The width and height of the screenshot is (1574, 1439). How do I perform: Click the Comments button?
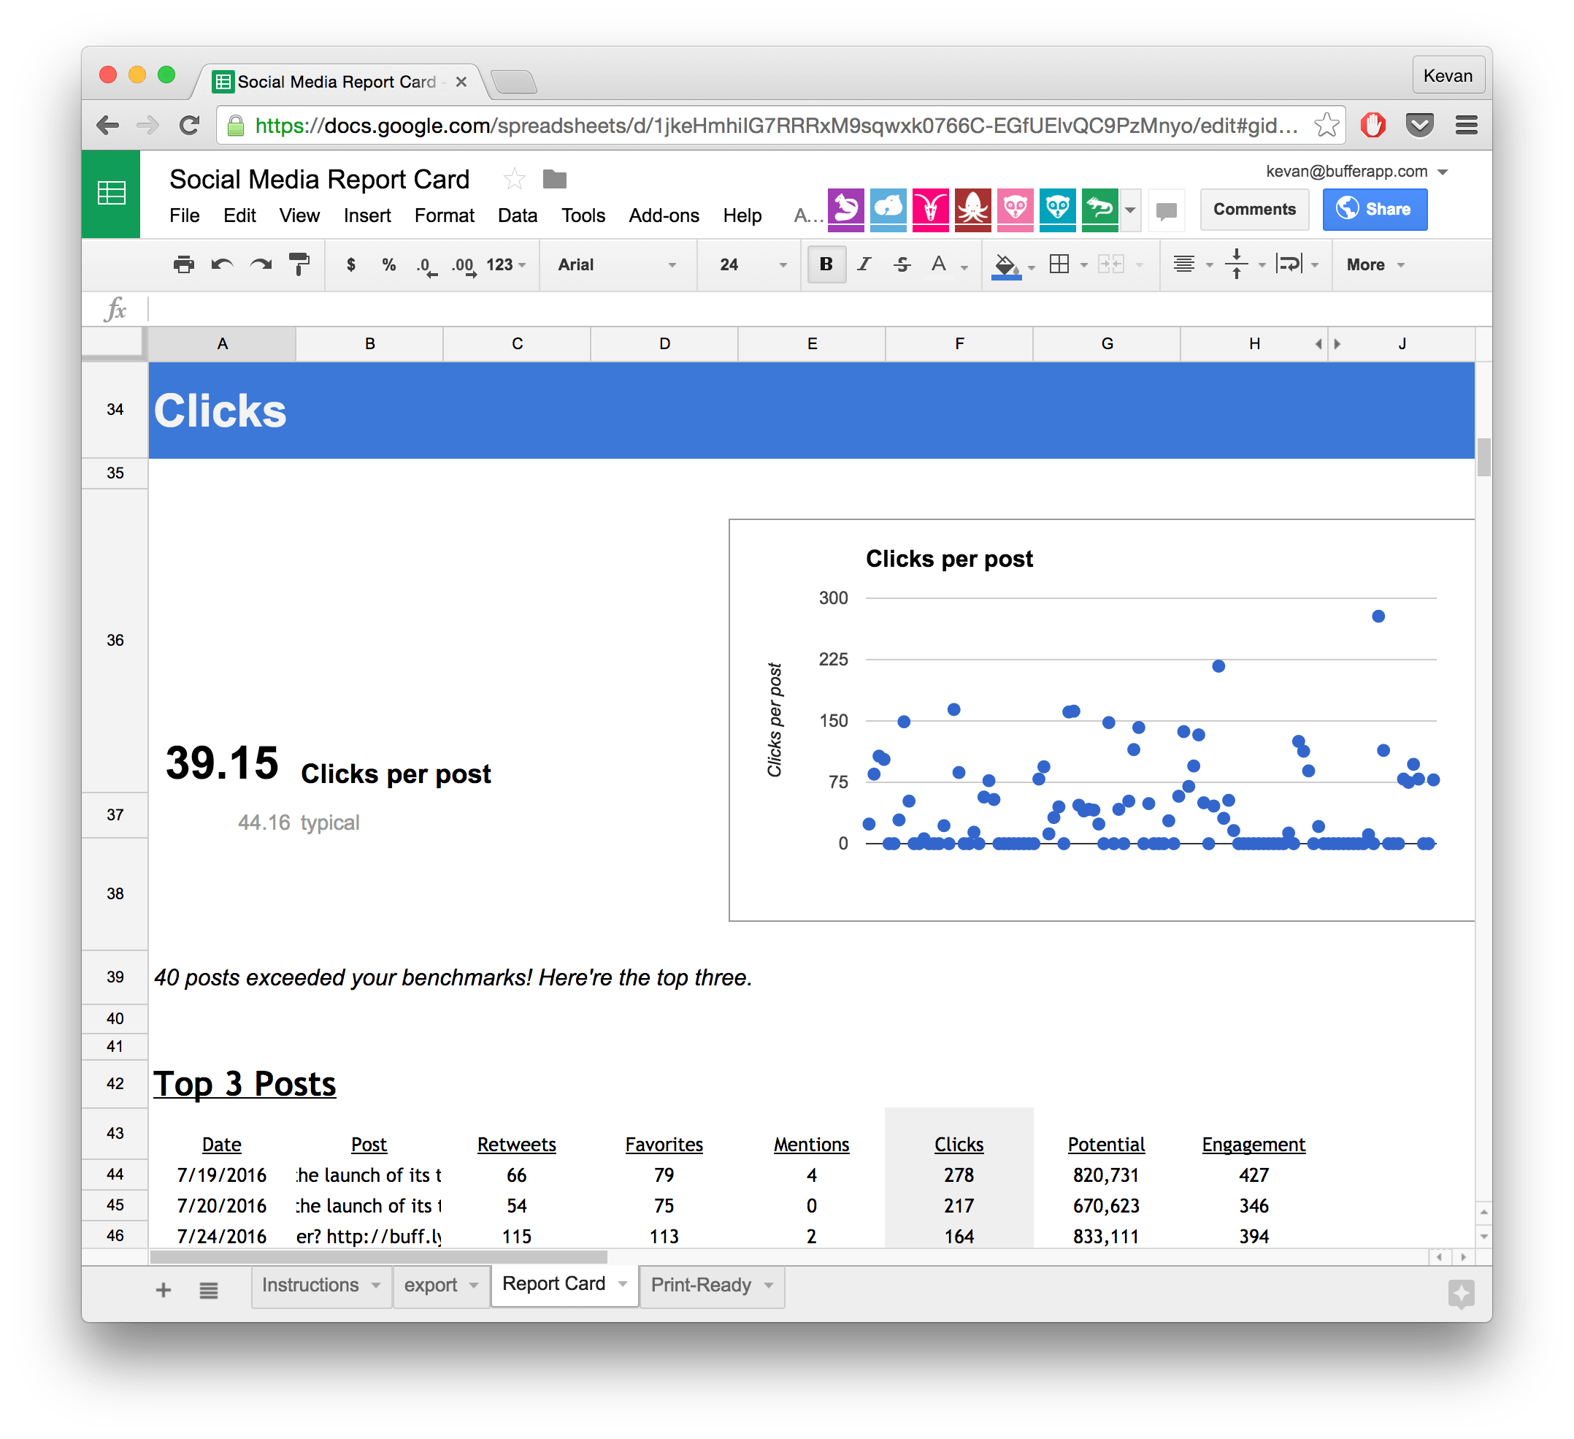(x=1253, y=210)
